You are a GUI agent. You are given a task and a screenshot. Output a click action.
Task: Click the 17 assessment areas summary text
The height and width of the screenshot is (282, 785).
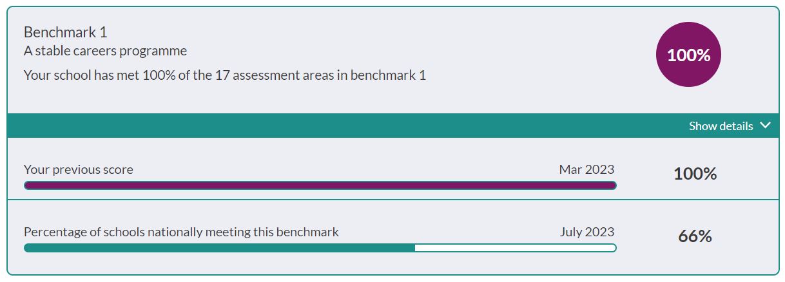coord(225,75)
